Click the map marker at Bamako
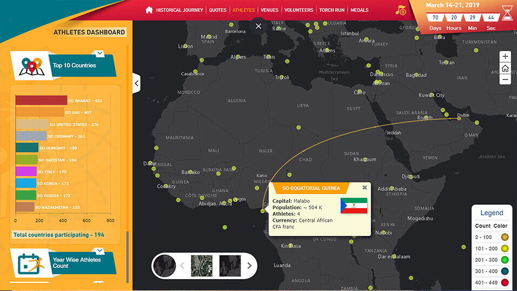Viewport: 517px width, 291px height. tap(190, 172)
